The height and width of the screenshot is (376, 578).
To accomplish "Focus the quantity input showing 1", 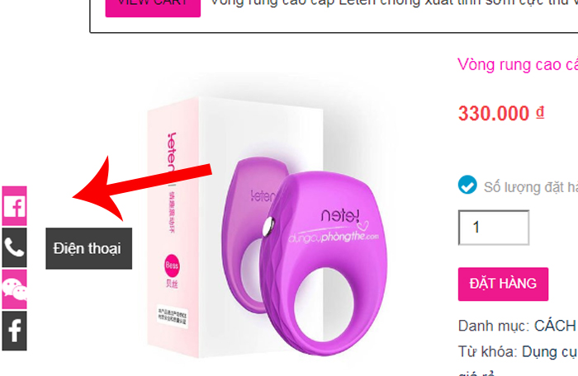I will tap(494, 228).
